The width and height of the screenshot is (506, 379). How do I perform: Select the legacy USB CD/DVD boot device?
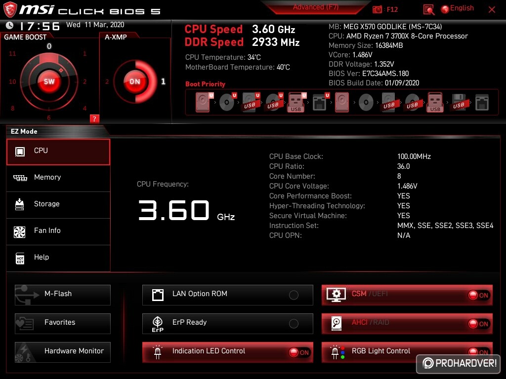click(413, 103)
